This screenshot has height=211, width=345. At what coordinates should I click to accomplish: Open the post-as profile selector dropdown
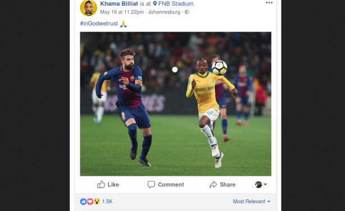coord(261,185)
